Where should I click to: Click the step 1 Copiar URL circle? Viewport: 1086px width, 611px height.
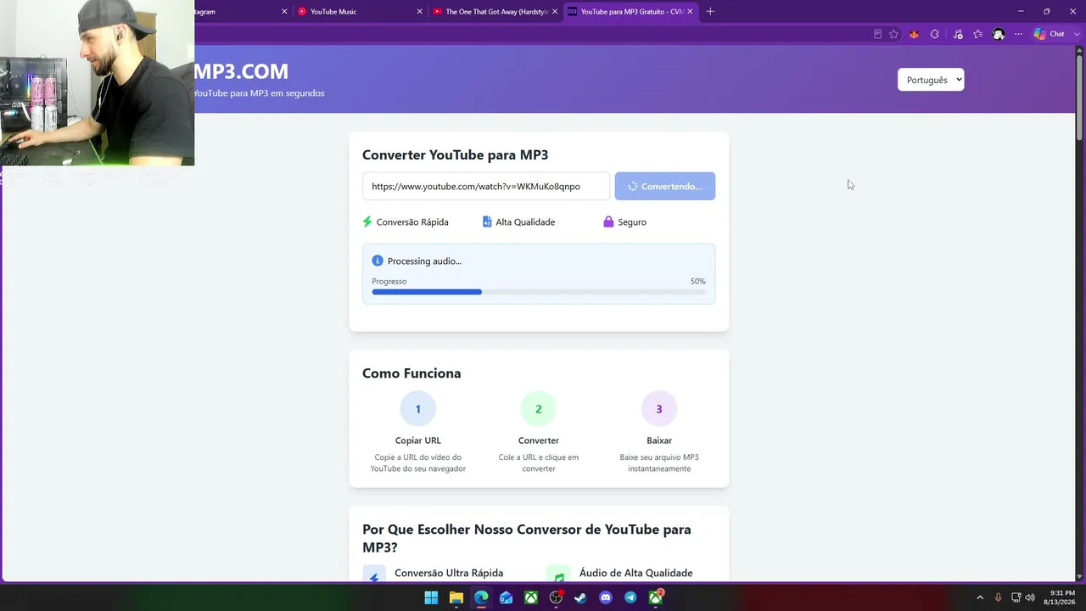(417, 409)
